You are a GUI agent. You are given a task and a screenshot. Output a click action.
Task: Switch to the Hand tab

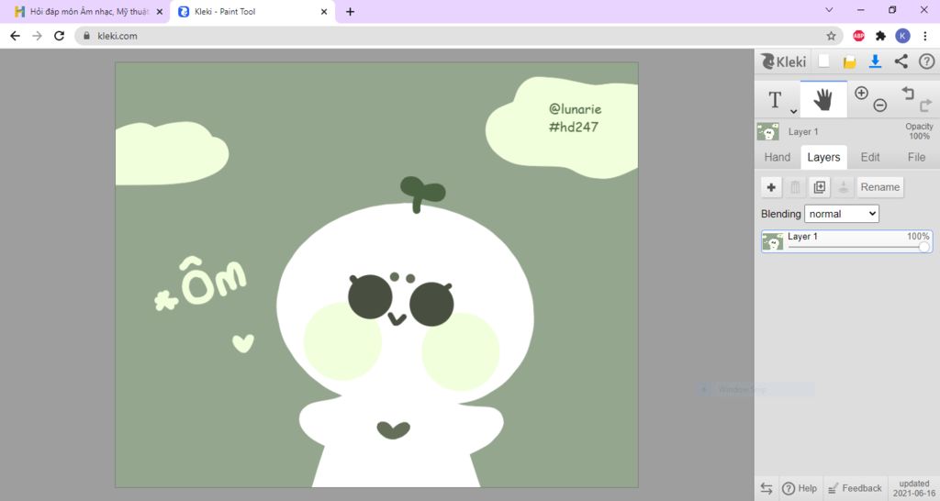777,157
